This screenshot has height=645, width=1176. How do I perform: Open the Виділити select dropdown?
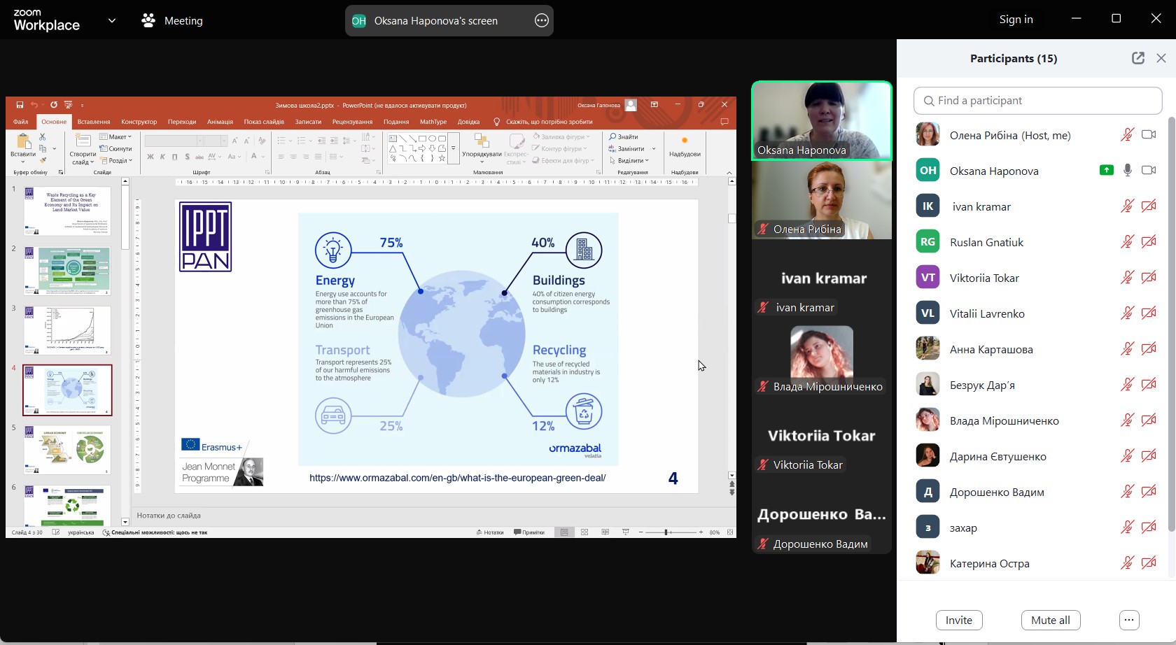tap(629, 161)
